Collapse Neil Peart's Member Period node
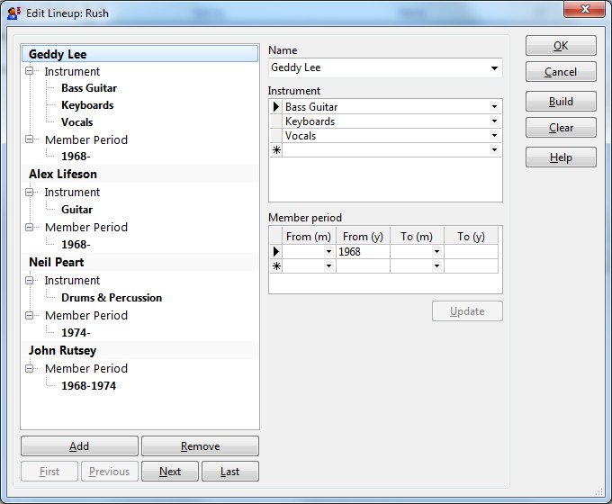Screen dimensions: 612x504 (x=30, y=315)
